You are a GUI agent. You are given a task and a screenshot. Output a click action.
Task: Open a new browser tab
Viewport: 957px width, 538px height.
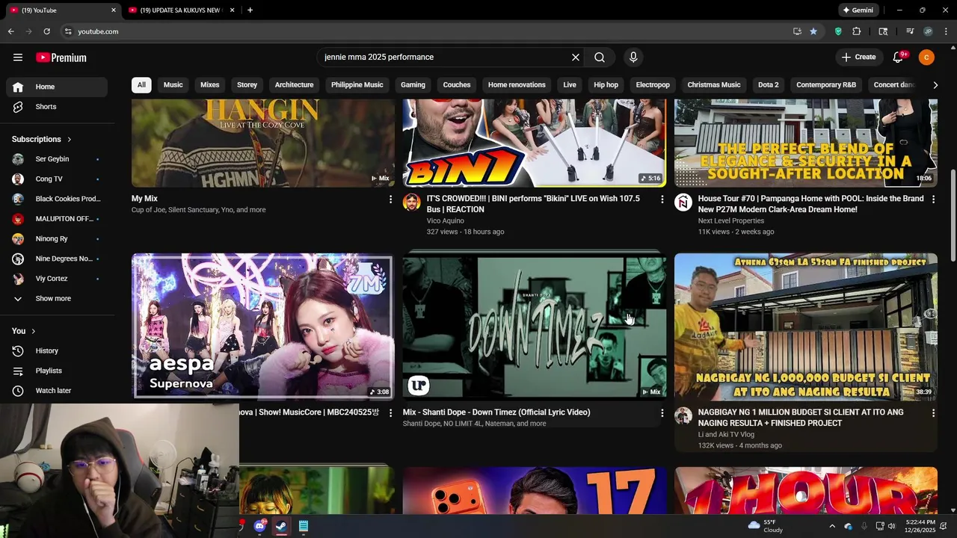click(x=250, y=10)
